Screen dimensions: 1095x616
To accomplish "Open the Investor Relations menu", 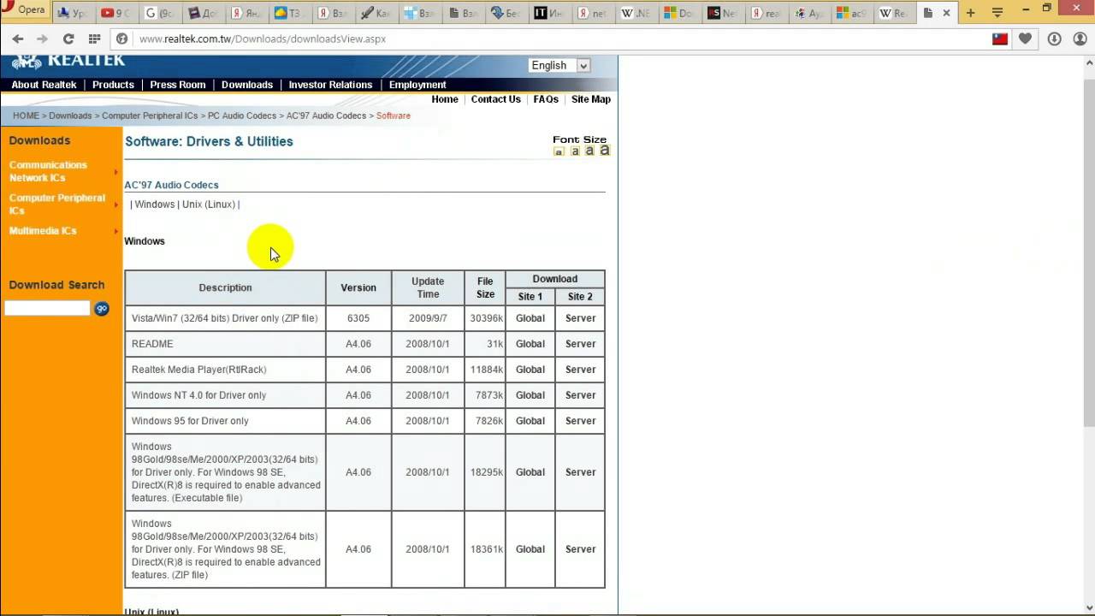I will [x=330, y=85].
